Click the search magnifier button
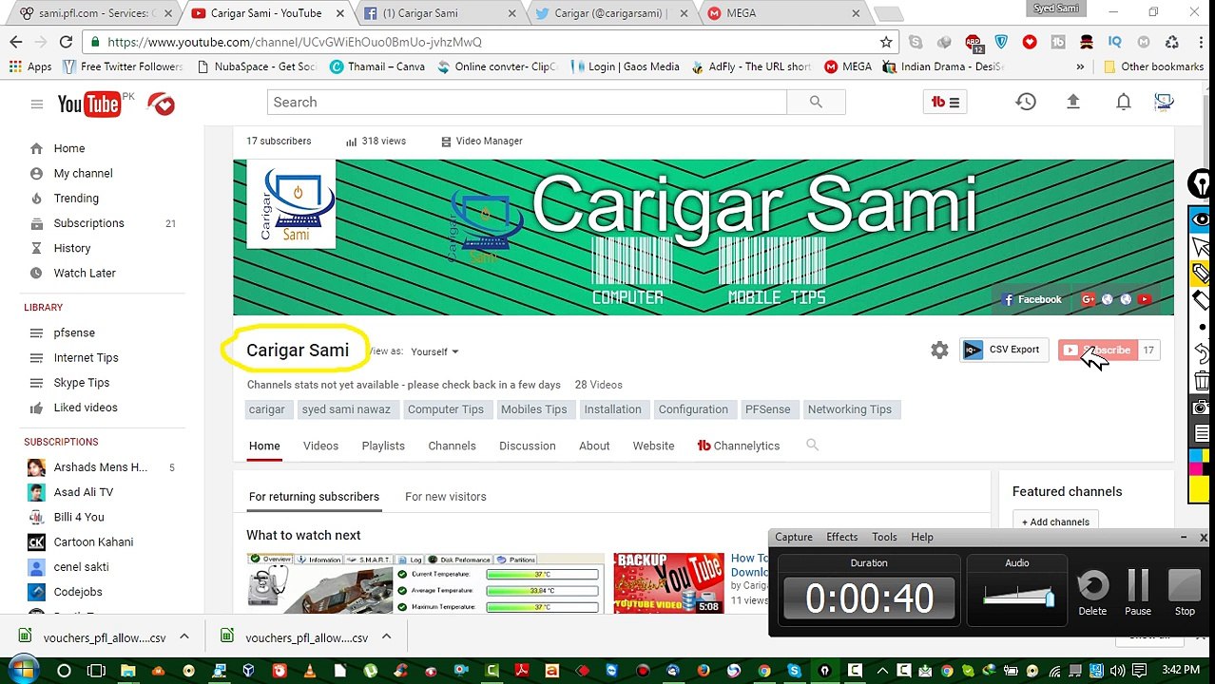Image resolution: width=1215 pixels, height=684 pixels. point(816,103)
